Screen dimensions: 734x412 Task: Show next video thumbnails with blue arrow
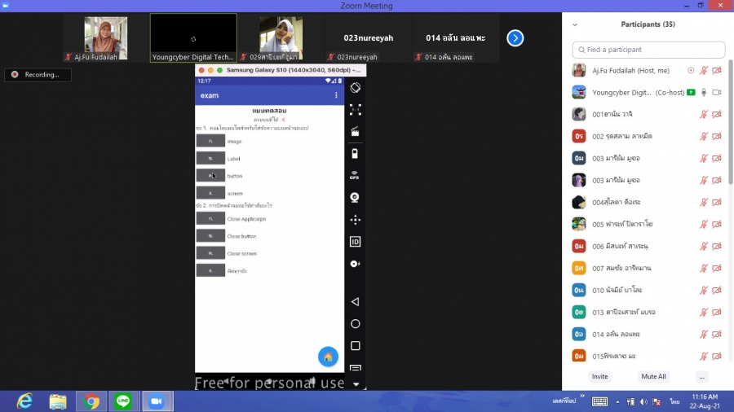click(x=515, y=38)
